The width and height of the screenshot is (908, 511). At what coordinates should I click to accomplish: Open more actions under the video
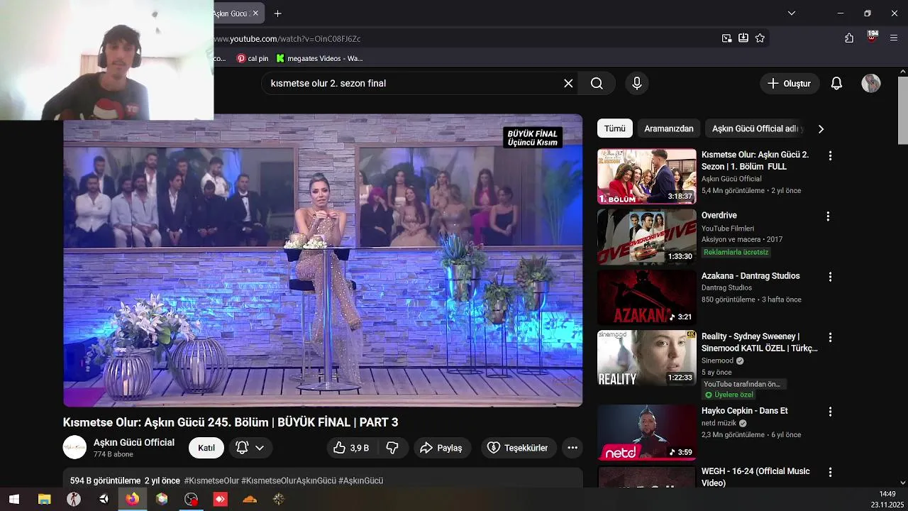(x=572, y=448)
